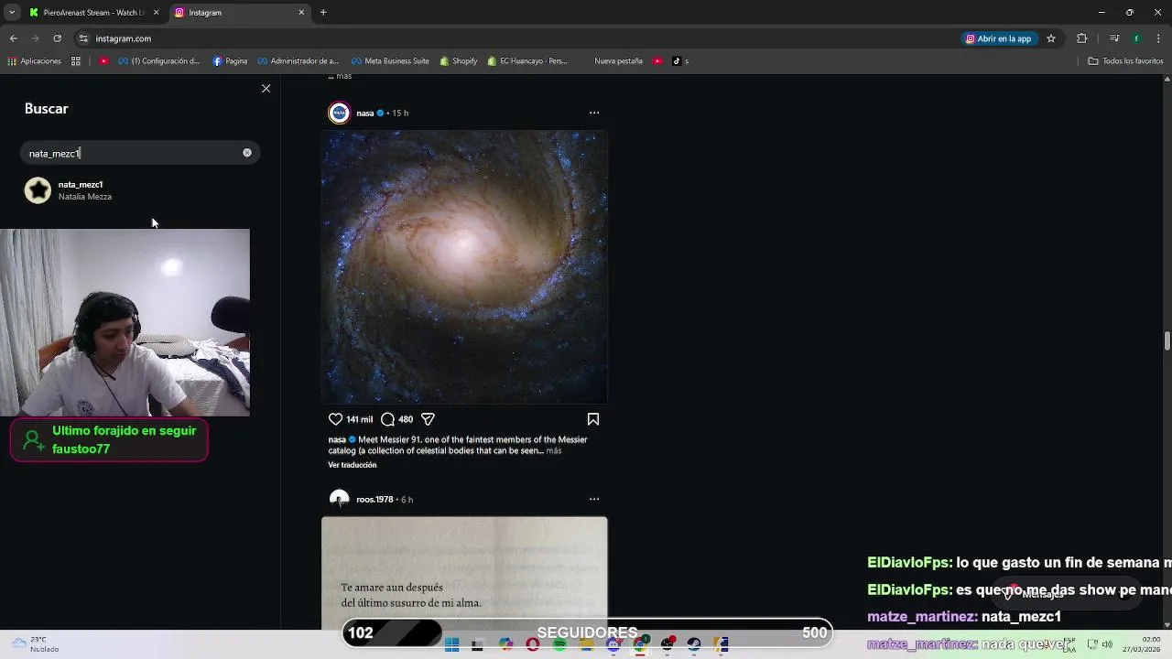Click the nata_mezc1 search input field
1172x659 pixels.
pos(140,153)
